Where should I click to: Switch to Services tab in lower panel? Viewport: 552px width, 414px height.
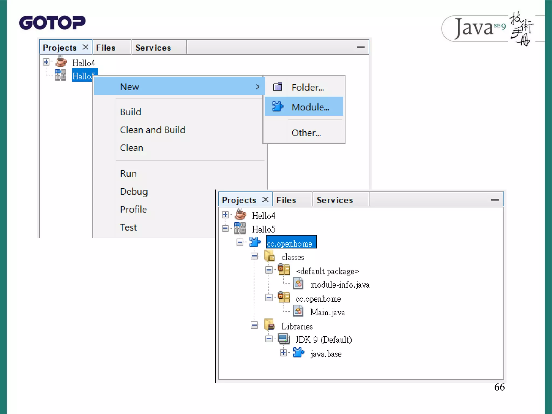(334, 200)
